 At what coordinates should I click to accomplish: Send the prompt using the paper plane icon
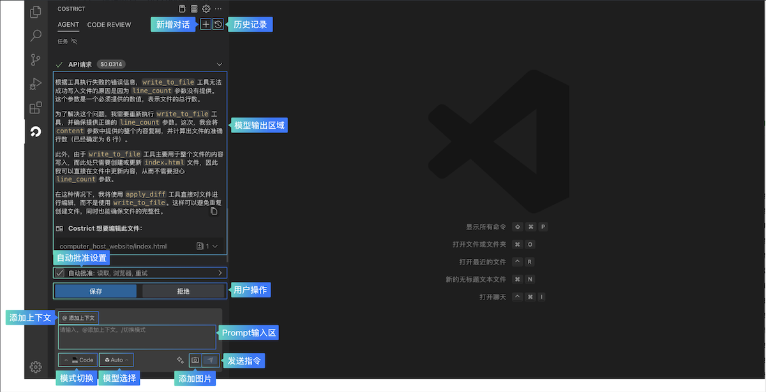pyautogui.click(x=211, y=360)
